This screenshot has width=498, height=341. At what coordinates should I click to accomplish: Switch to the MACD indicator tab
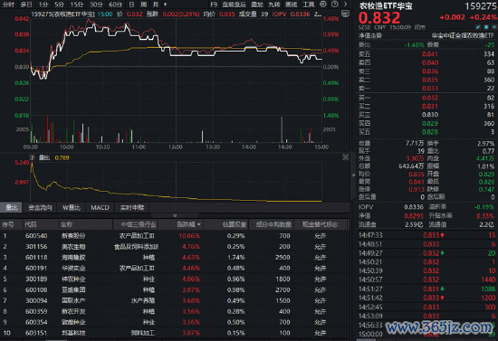tap(100, 207)
